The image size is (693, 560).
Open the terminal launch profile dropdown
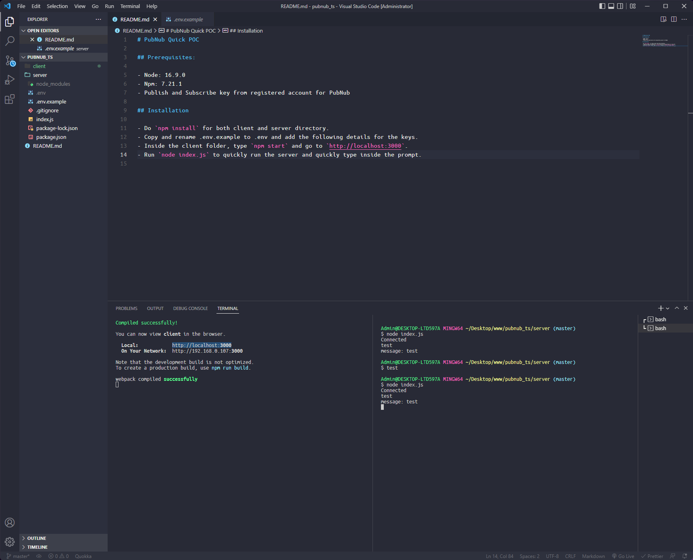tap(668, 308)
